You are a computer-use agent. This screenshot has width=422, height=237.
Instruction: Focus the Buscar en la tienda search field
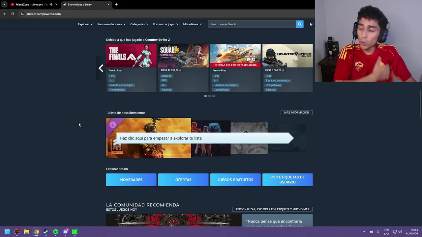point(252,24)
